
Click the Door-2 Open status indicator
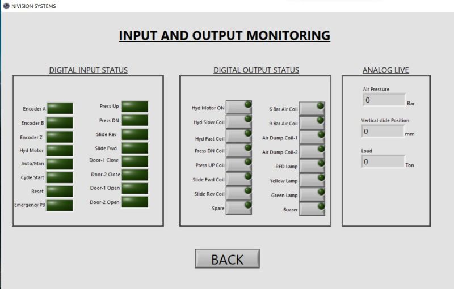(134, 202)
